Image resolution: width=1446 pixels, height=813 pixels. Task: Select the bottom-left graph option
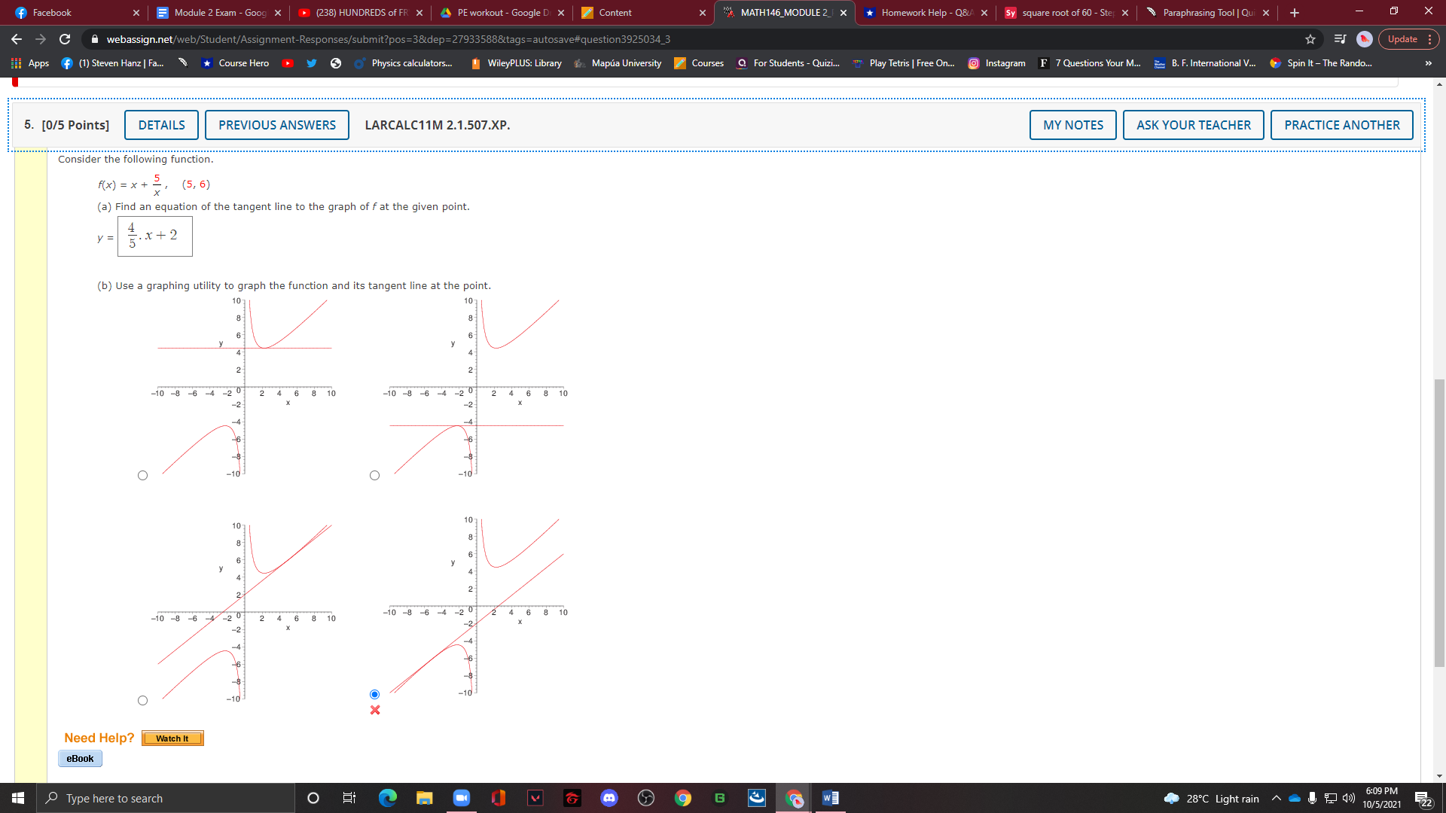tap(142, 699)
